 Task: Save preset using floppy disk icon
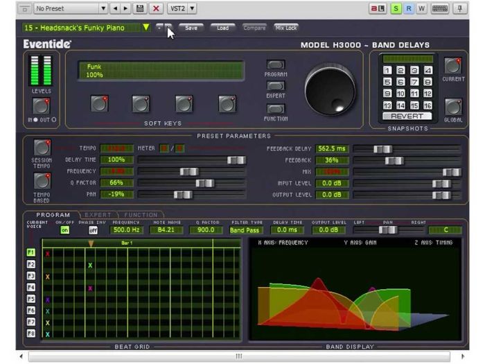click(x=140, y=8)
